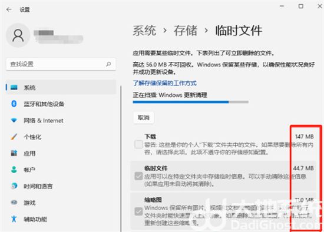Click the user profile avatar icon
The width and height of the screenshot is (324, 232).
[x=18, y=35]
